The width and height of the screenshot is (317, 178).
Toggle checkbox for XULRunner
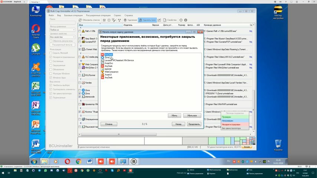pos(80,75)
